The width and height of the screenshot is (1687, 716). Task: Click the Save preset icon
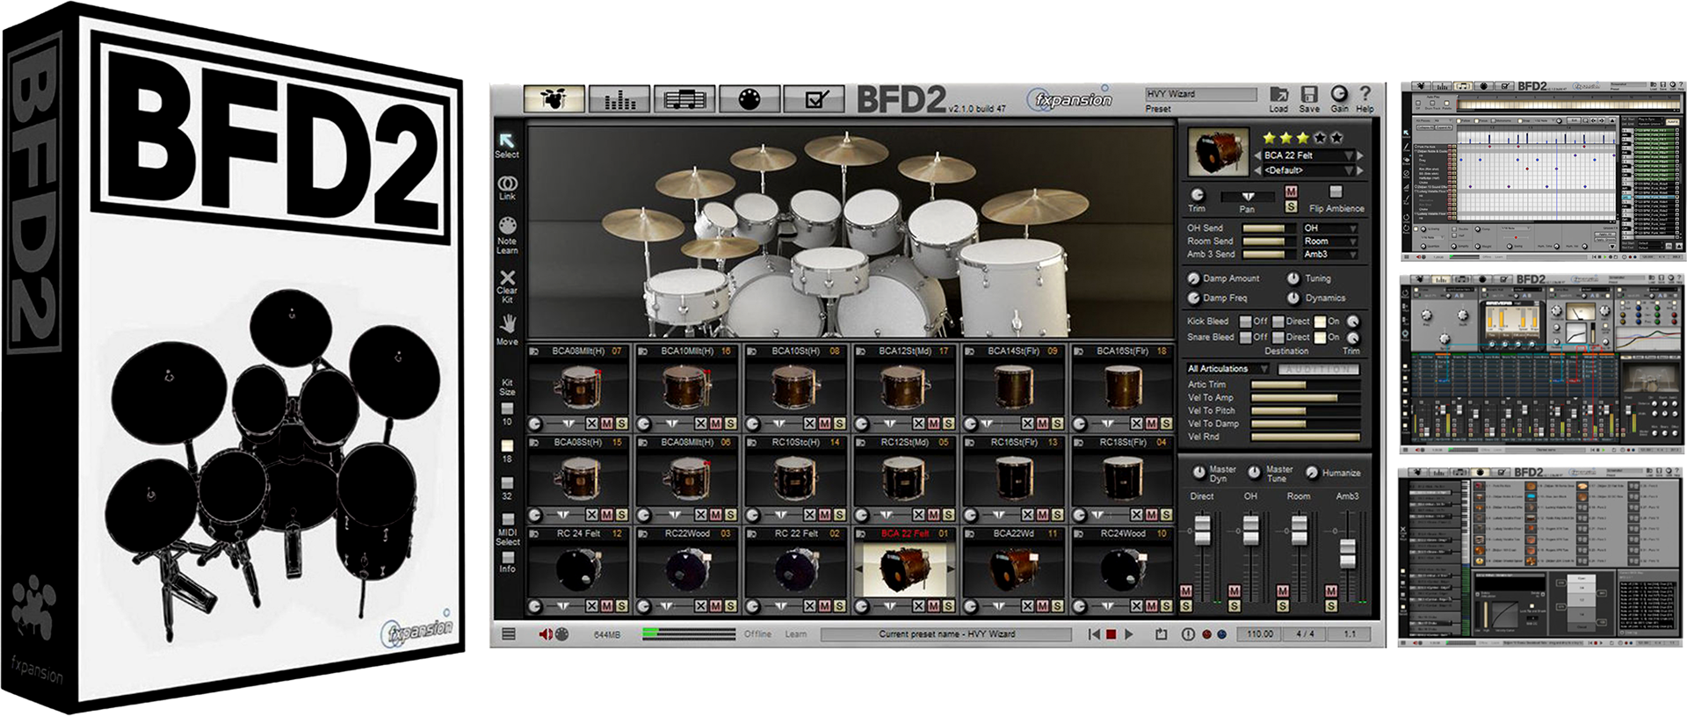coord(1308,95)
